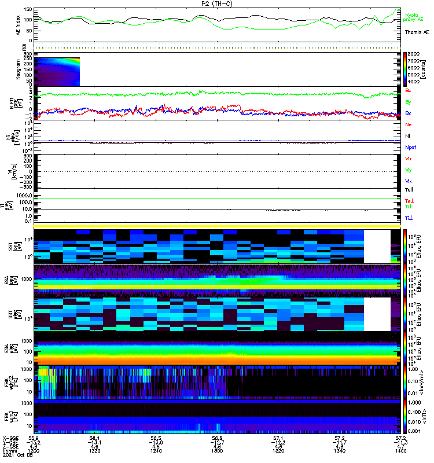Click the colored Keogram image in its panel
The image size is (434, 463).
tap(57, 72)
